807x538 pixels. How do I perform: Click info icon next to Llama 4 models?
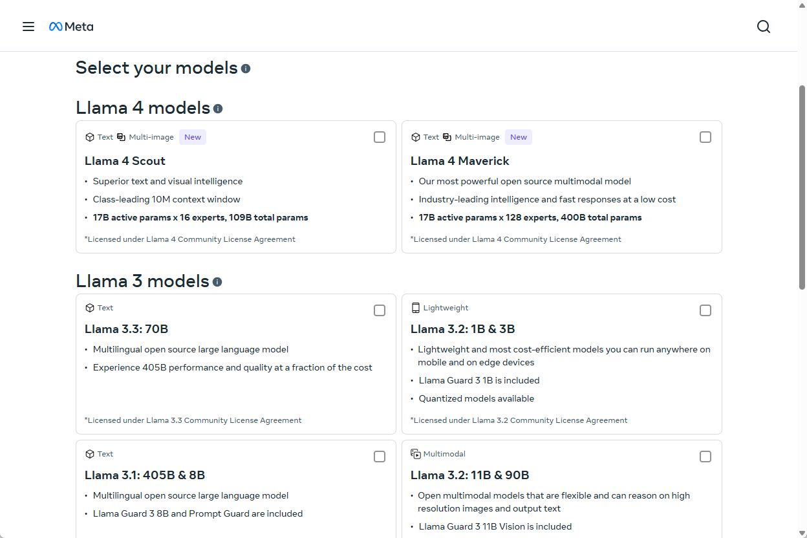(x=218, y=109)
